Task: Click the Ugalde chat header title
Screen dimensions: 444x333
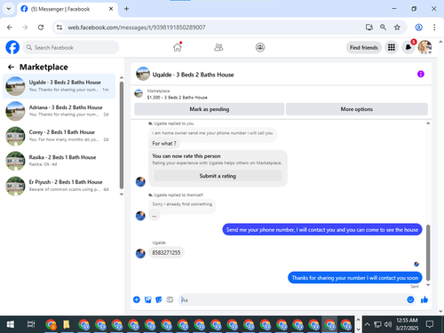Action: [193, 75]
